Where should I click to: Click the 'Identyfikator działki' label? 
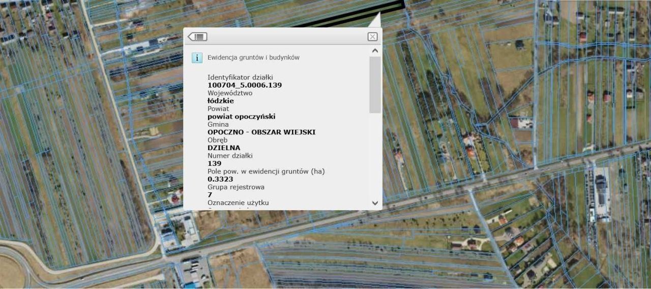click(240, 77)
